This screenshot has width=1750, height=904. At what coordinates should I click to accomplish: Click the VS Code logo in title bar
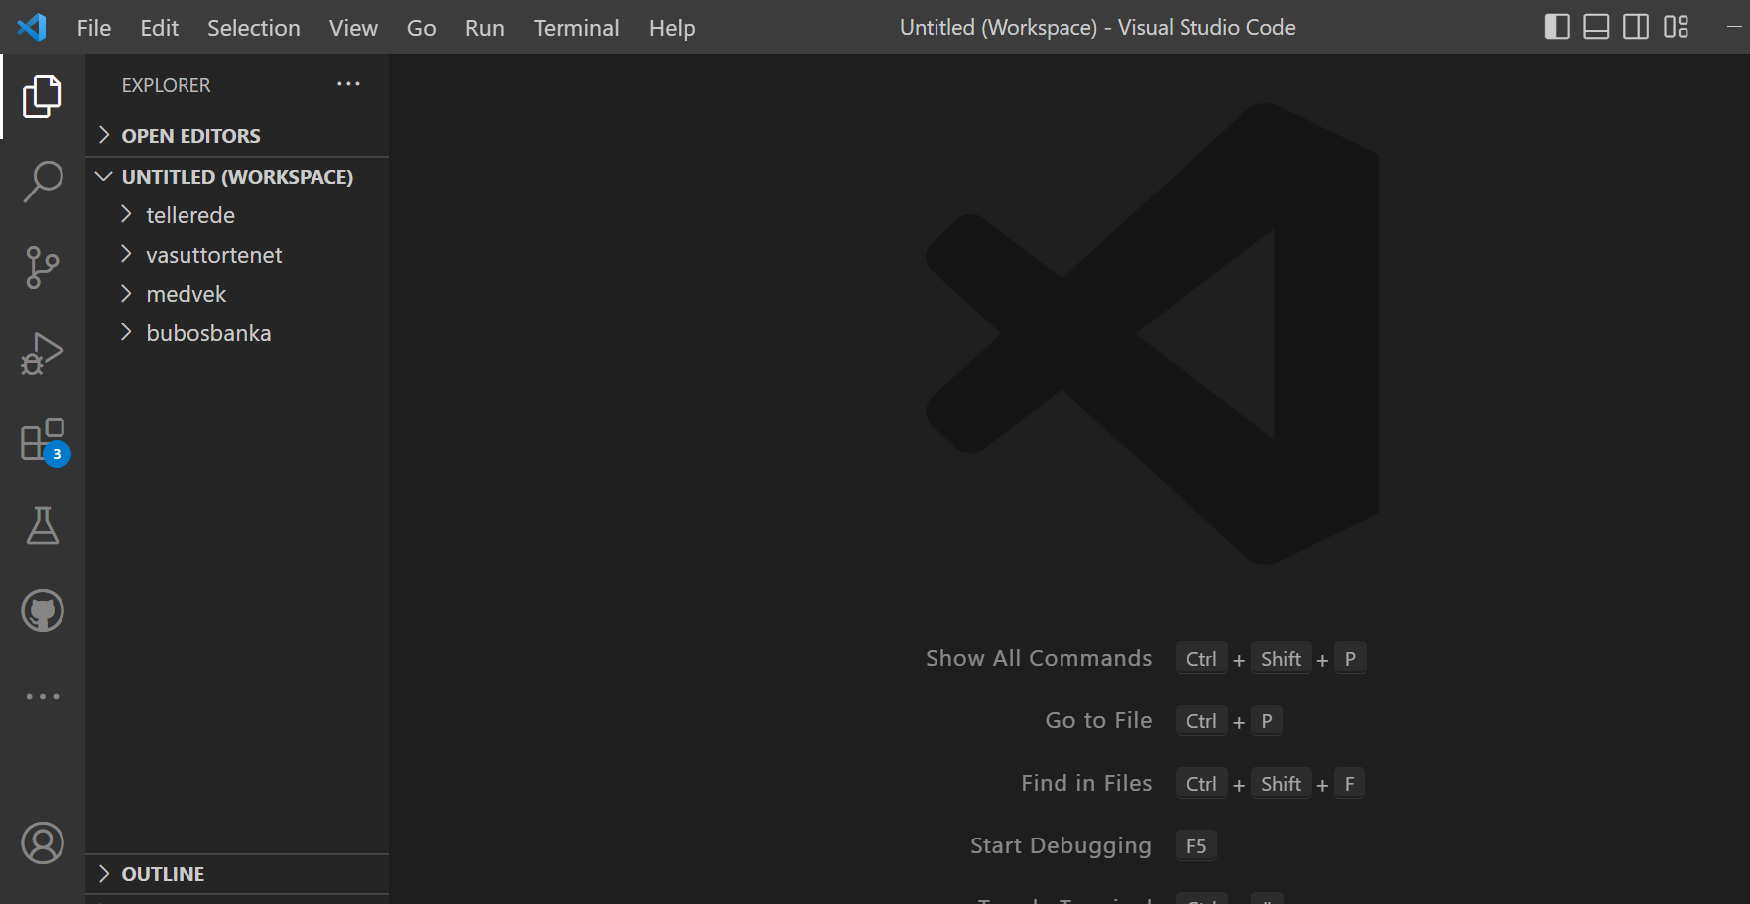tap(32, 27)
